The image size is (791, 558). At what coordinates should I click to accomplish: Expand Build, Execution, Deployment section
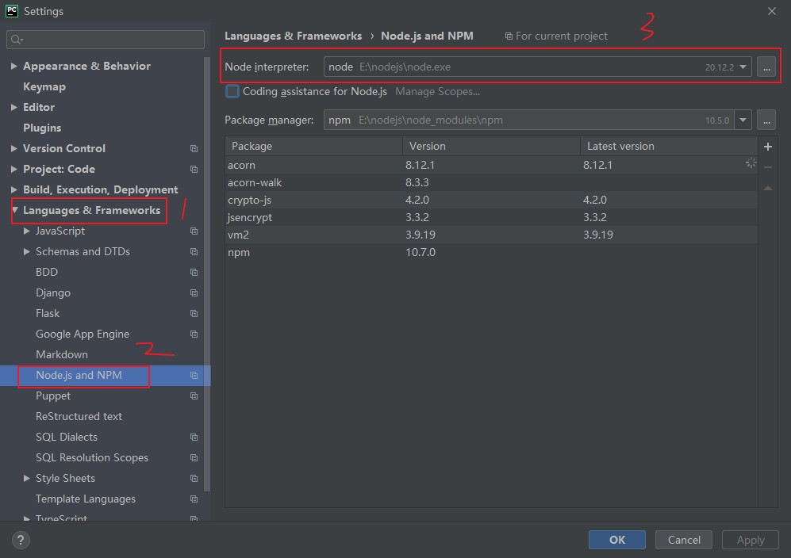click(x=14, y=190)
